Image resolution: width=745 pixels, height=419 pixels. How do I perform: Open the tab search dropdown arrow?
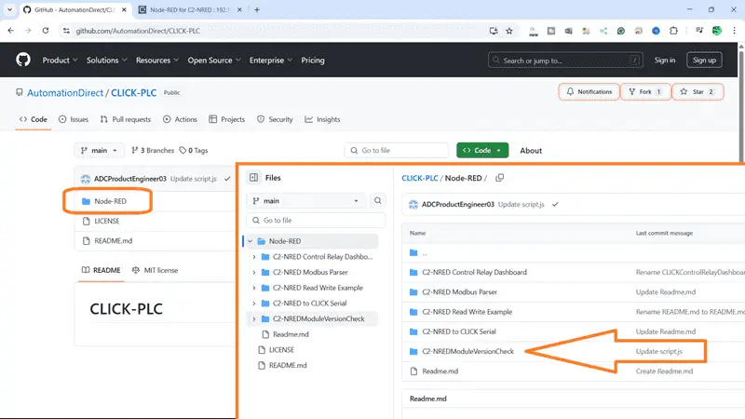(x=9, y=9)
